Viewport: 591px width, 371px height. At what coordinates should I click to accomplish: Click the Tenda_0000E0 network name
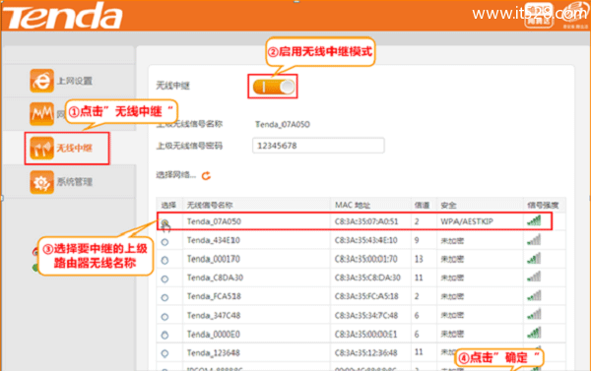coord(214,334)
